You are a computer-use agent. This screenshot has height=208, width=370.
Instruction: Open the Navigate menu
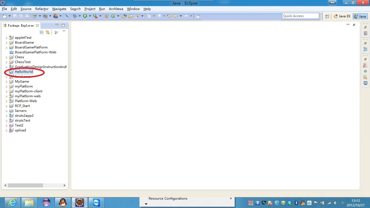click(x=59, y=9)
